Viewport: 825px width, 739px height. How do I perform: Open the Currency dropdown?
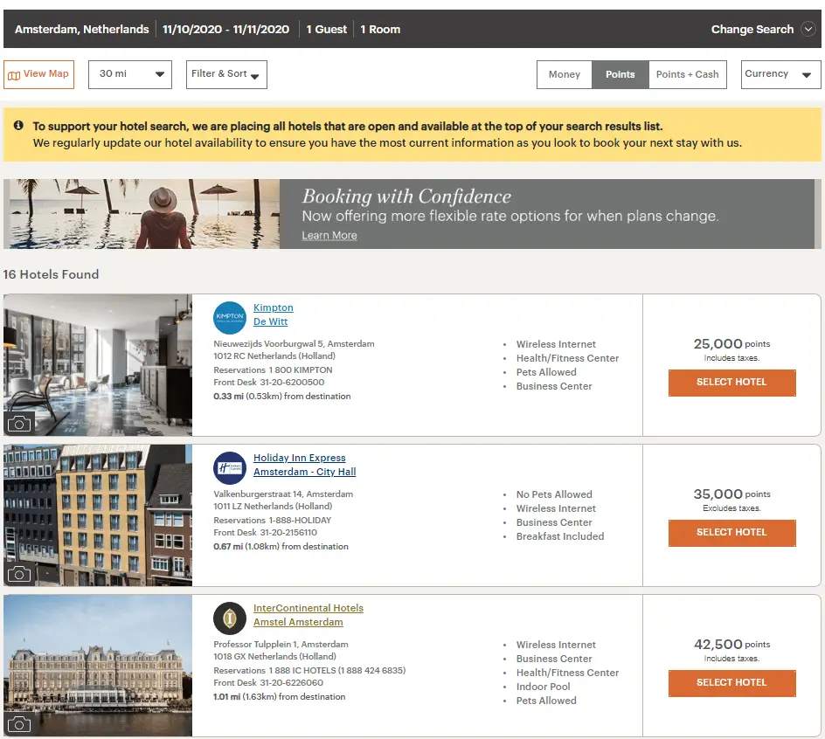[x=780, y=74]
